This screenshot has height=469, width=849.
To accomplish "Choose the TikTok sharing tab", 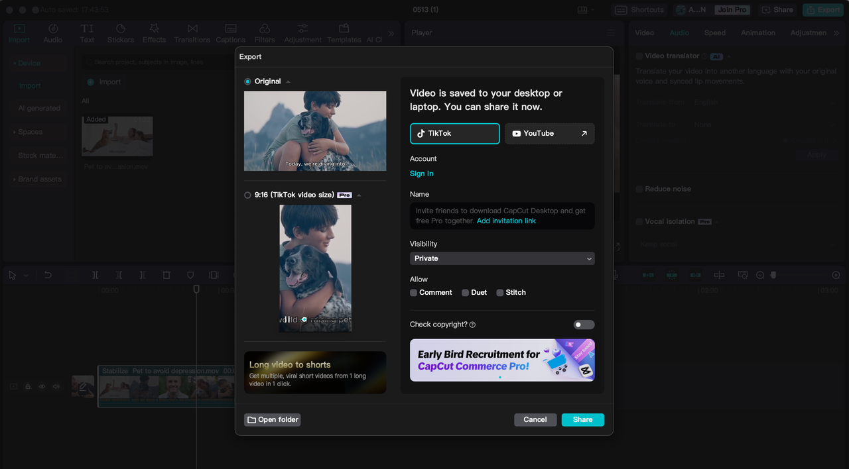I will click(x=454, y=133).
